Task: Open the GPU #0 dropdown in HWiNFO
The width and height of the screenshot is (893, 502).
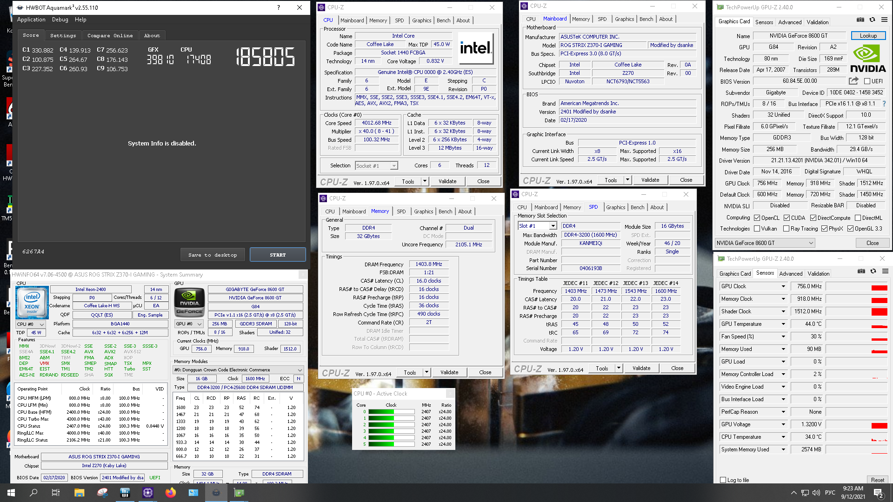Action: [x=189, y=324]
